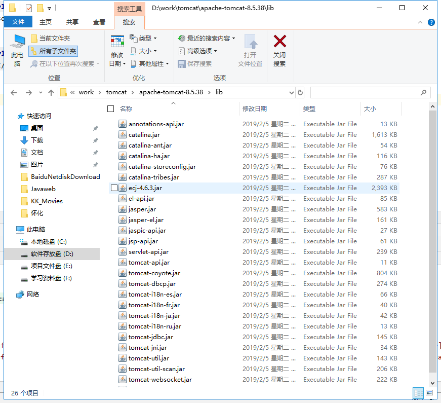Collapse the ribbon with the chevron
The width and height of the screenshot is (441, 403).
coord(420,22)
